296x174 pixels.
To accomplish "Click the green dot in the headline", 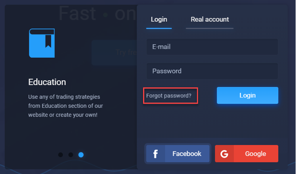I will [x=106, y=15].
